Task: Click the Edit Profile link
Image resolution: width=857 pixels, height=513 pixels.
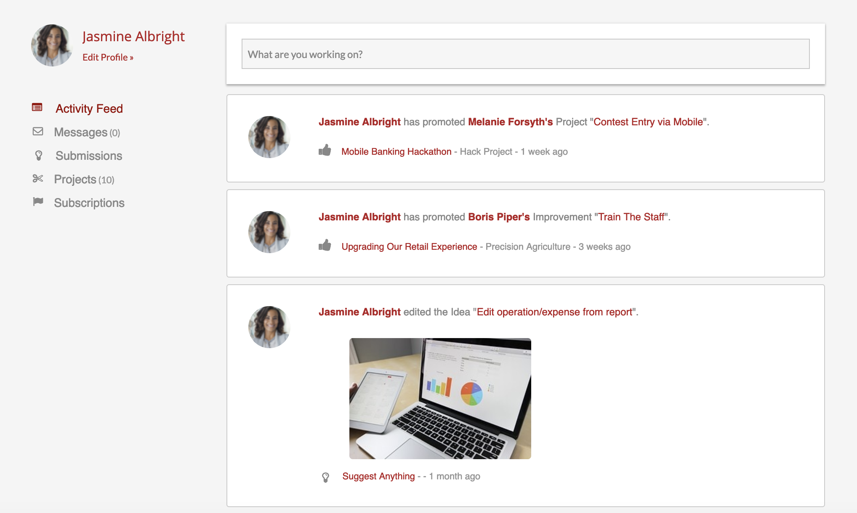Action: pyautogui.click(x=108, y=57)
